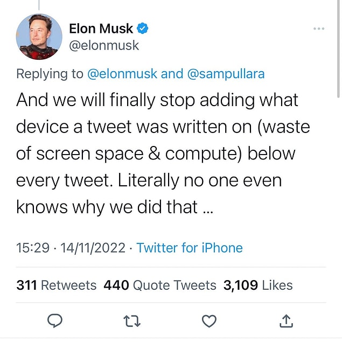342x342 pixels.
Task: Click the Twitter for iPhone source link
Action: click(x=190, y=248)
